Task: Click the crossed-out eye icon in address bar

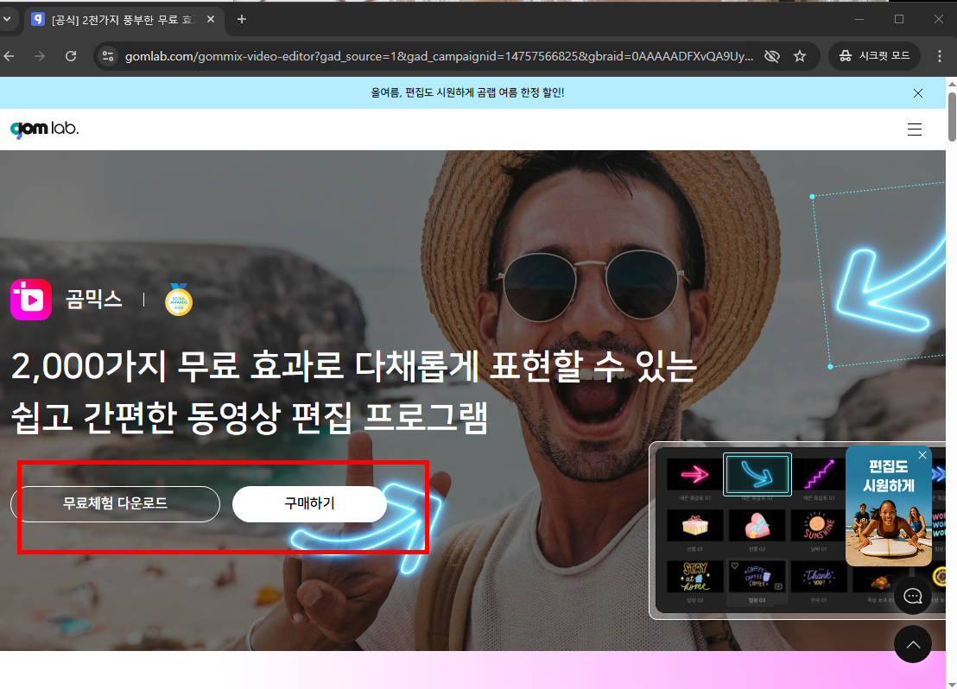Action: pyautogui.click(x=771, y=55)
